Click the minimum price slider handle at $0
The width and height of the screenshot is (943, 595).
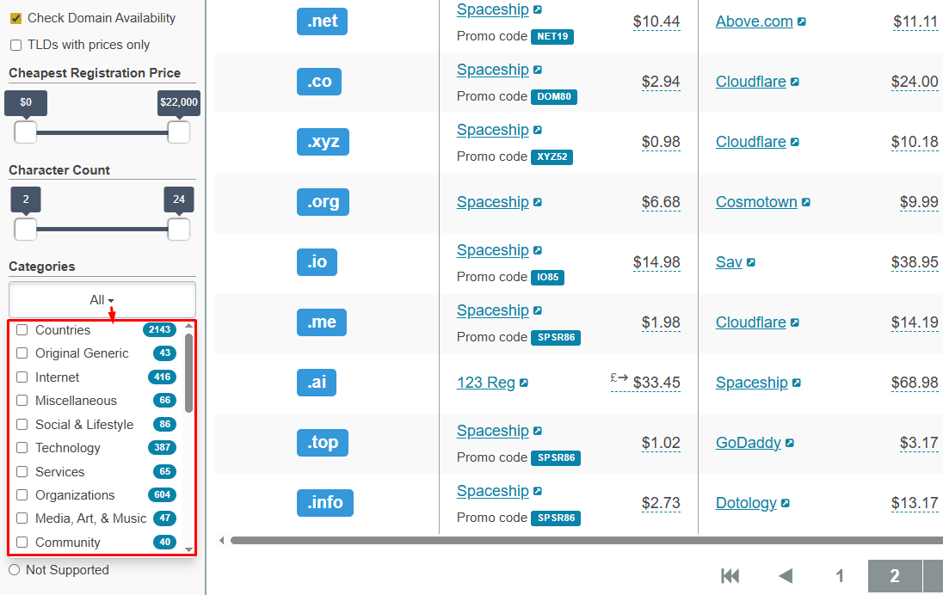pos(25,132)
